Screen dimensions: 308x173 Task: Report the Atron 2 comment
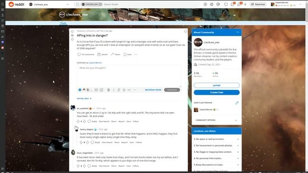coord(121,122)
